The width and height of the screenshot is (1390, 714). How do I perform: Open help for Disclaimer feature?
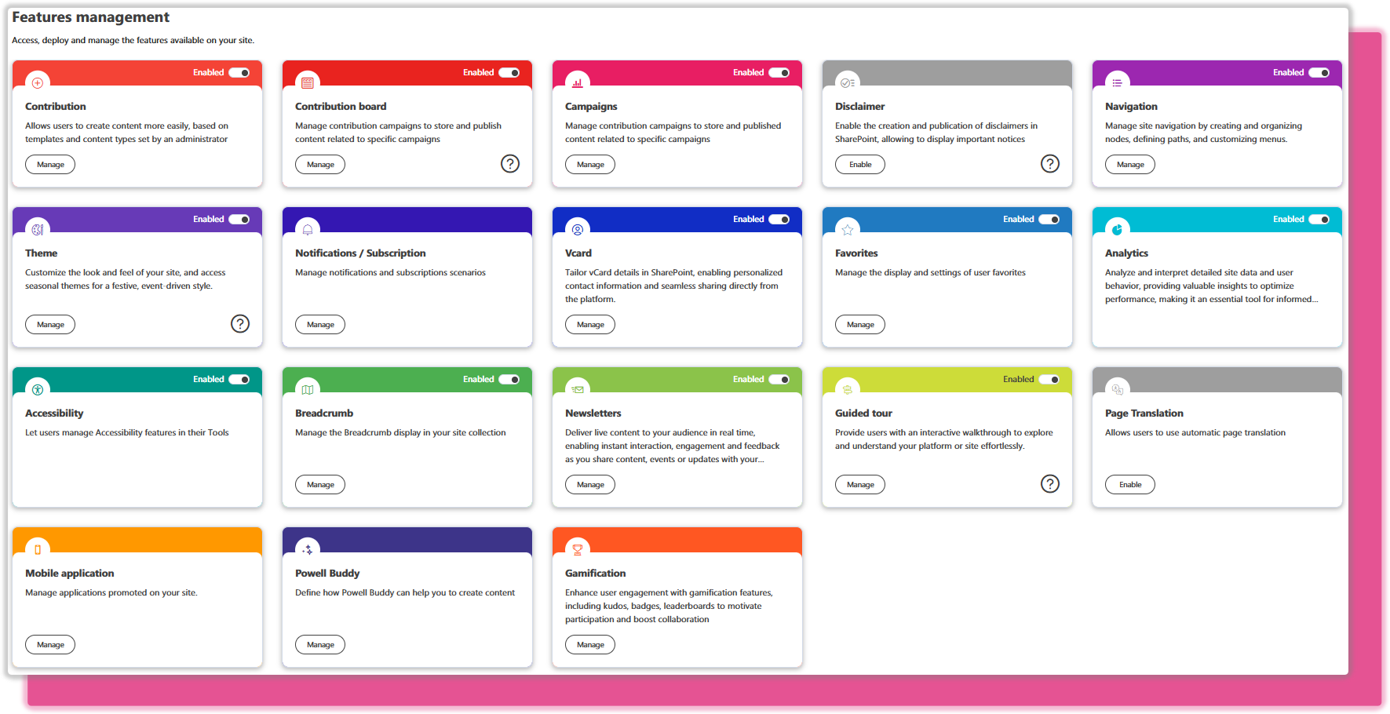(x=1050, y=163)
